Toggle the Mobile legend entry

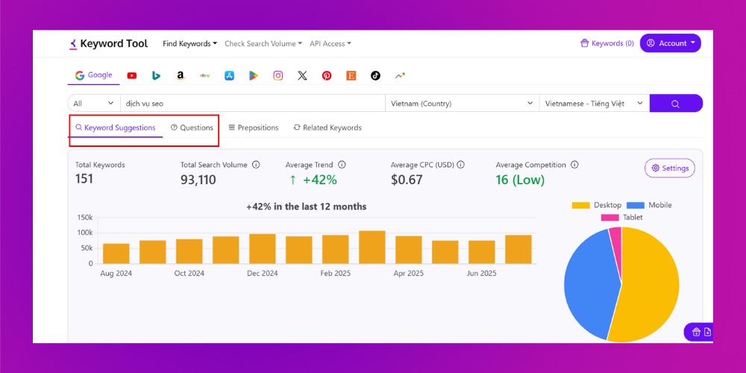tap(649, 205)
